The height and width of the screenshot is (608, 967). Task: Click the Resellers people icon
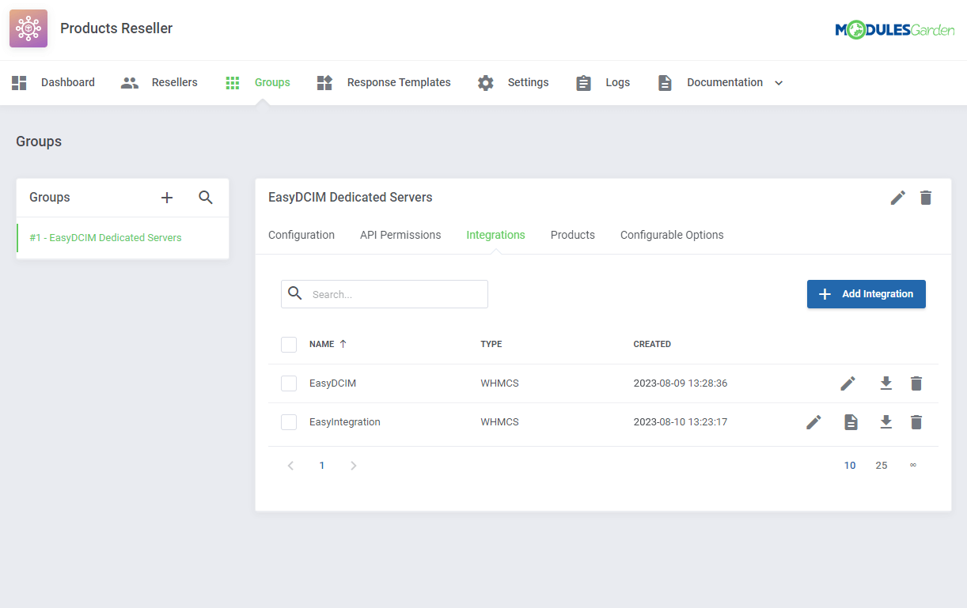point(130,82)
